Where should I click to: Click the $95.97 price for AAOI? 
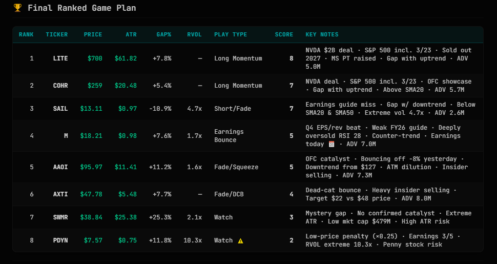(91, 167)
